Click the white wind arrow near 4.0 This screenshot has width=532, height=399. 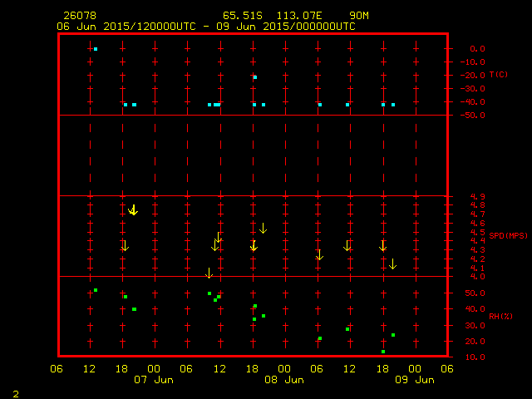pos(209,273)
